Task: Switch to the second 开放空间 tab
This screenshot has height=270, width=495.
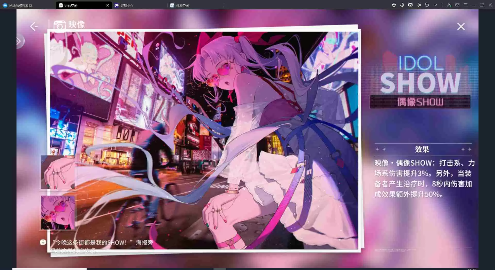Action: pyautogui.click(x=182, y=5)
